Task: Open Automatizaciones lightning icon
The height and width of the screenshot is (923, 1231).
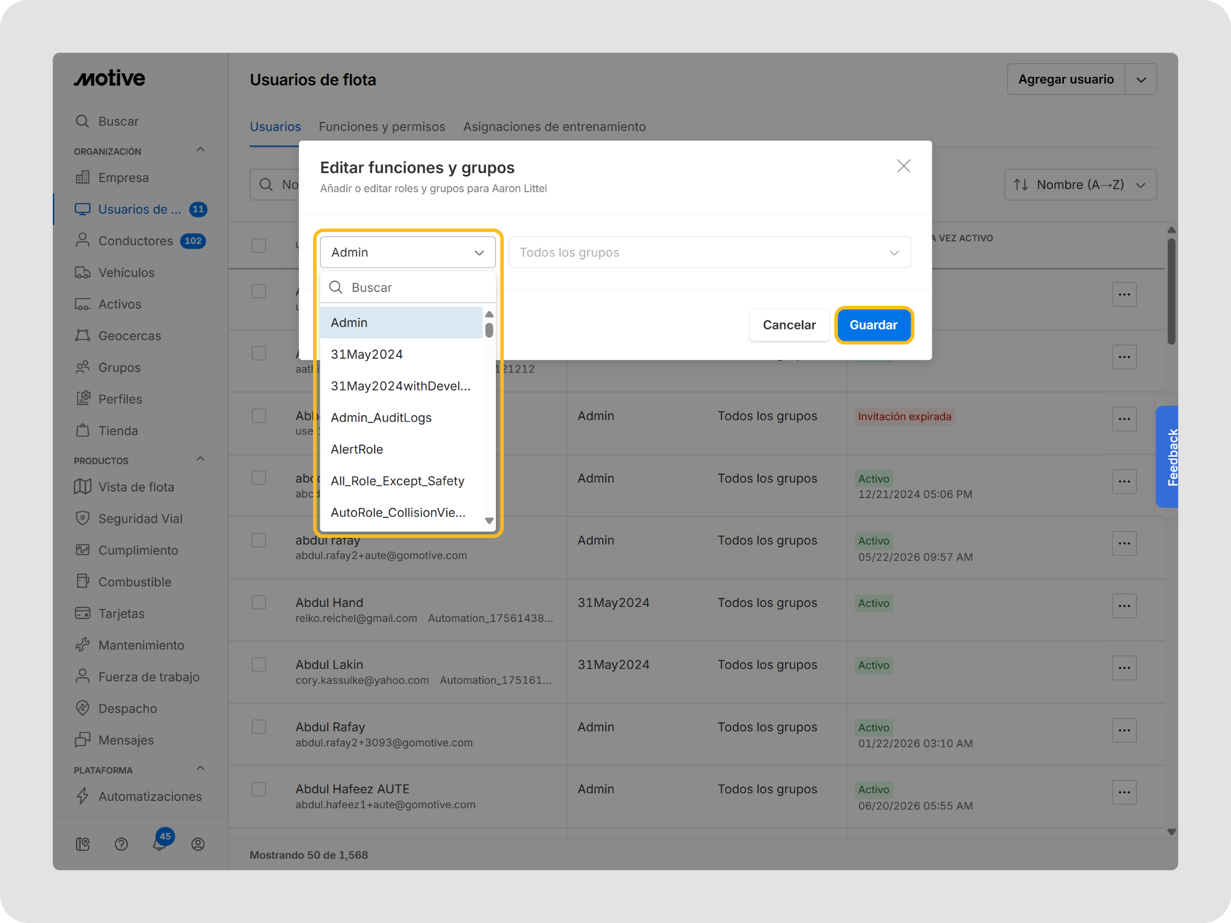Action: [82, 796]
